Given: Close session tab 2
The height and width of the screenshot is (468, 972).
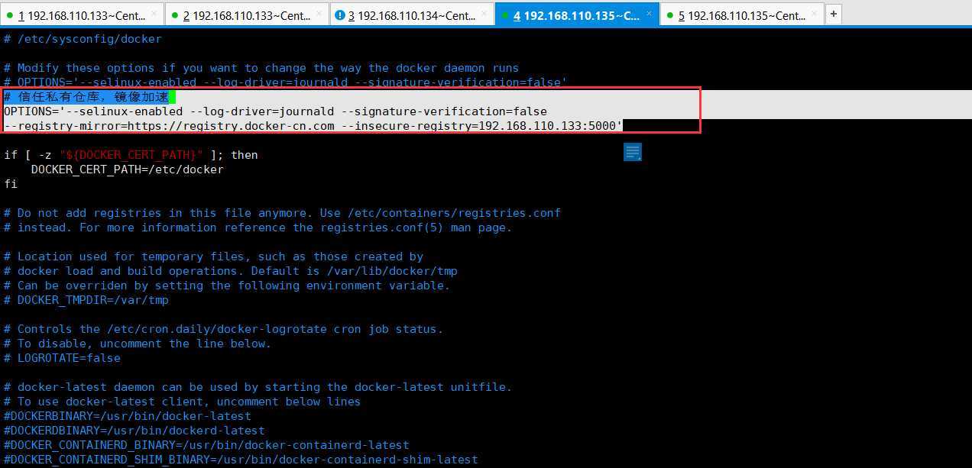Looking at the screenshot, I should pyautogui.click(x=320, y=15).
